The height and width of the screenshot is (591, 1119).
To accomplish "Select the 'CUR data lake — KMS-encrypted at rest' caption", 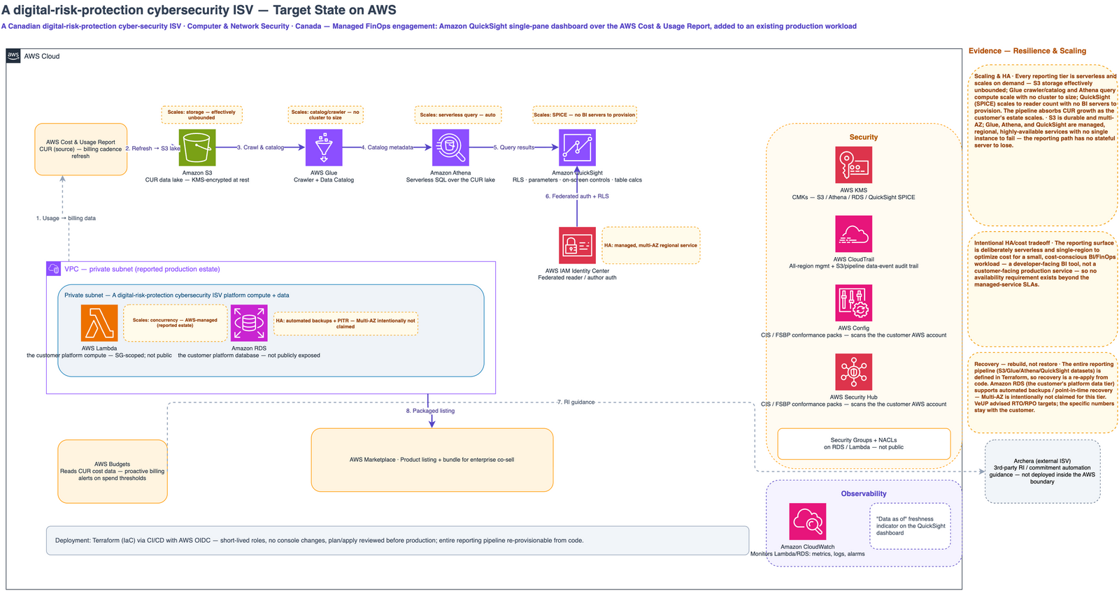I will coord(197,180).
